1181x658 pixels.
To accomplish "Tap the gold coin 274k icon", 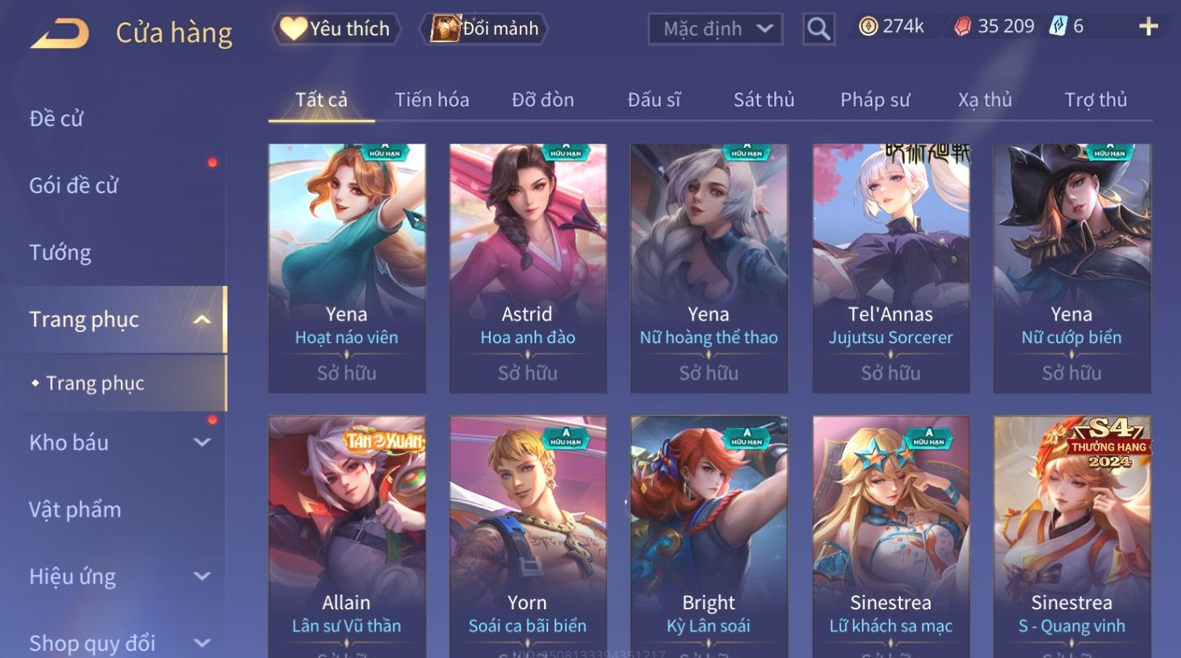I will 868,27.
